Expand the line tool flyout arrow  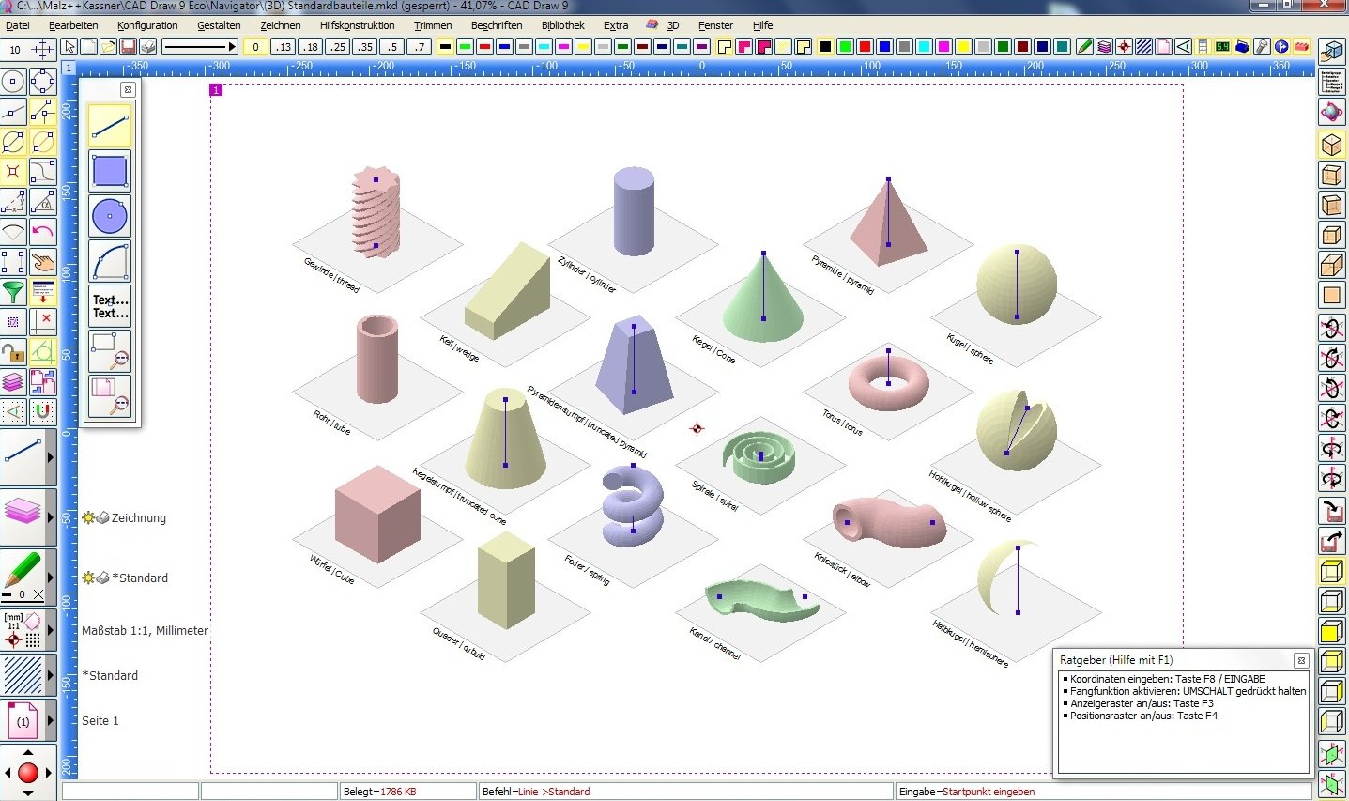[51, 457]
